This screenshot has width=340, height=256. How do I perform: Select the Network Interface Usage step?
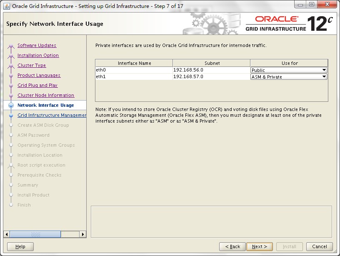click(x=46, y=105)
